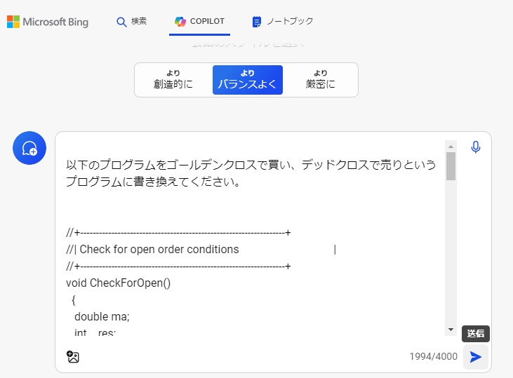Click the void CheckForOpen() code line
513x378 pixels.
click(x=119, y=283)
